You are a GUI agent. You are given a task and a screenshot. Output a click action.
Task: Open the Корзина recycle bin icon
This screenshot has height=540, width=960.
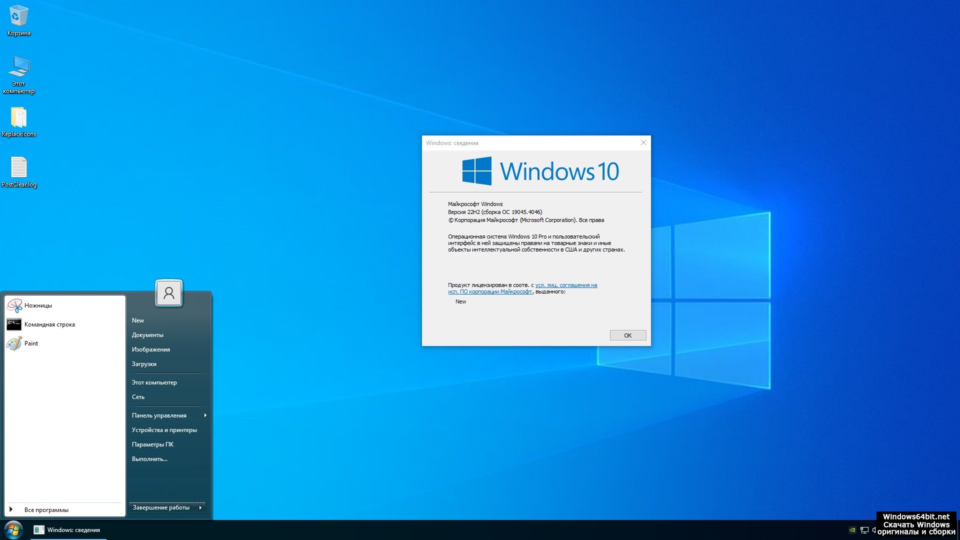18,17
